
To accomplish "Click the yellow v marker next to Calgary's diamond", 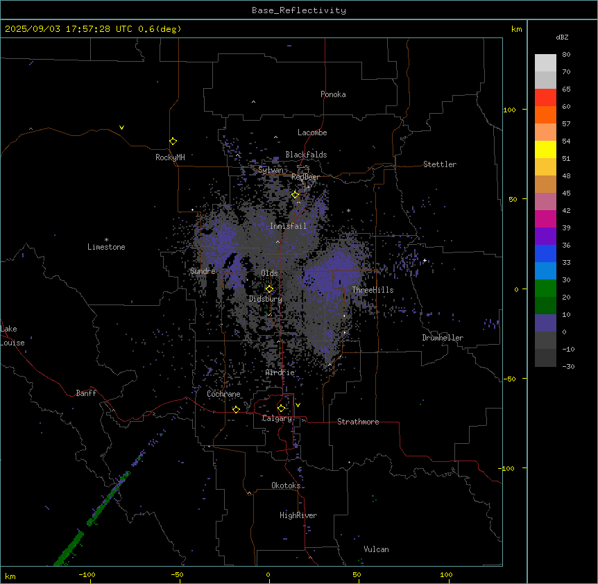I will tap(298, 405).
